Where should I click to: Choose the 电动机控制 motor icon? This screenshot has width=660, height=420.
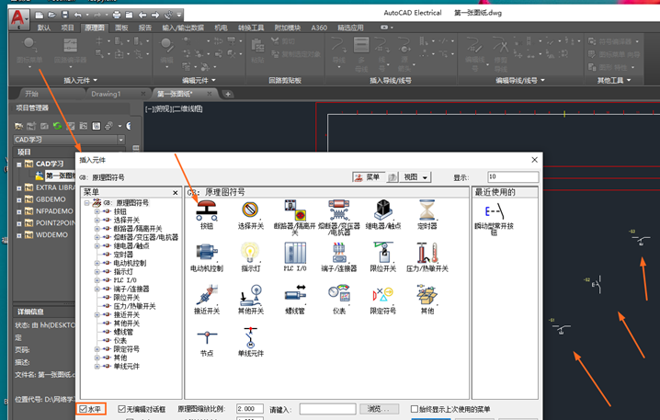(x=207, y=253)
